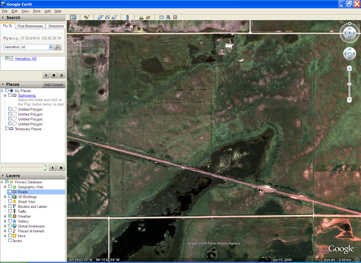
Task: Expand the Gallery layer node
Action: [5, 221]
